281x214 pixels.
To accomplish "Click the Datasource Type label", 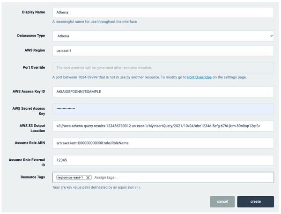I will pyautogui.click(x=31, y=36).
